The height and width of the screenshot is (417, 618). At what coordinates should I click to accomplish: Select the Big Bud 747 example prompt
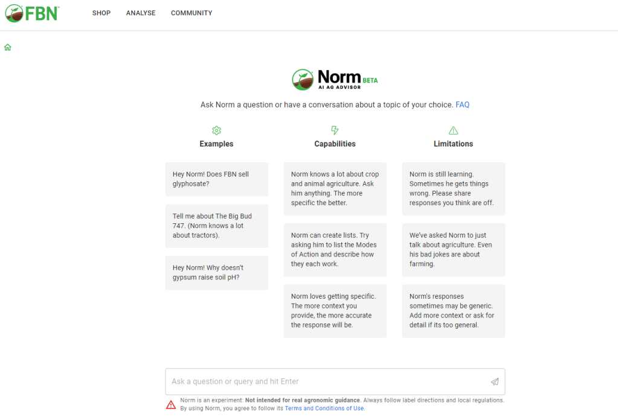pyautogui.click(x=216, y=226)
